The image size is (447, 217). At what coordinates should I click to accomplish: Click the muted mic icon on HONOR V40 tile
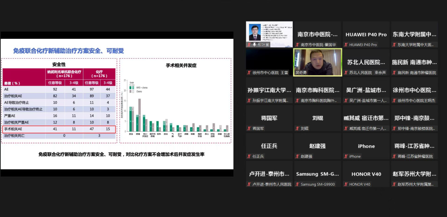pyautogui.click(x=346, y=184)
